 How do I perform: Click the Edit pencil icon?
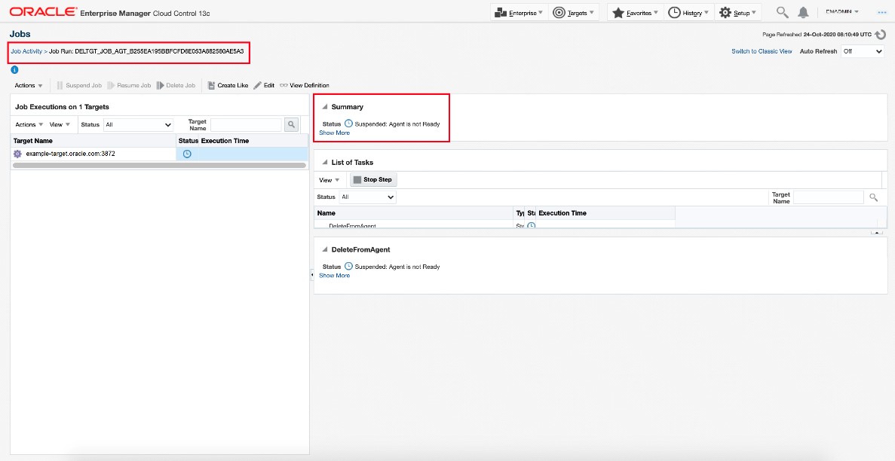tap(258, 86)
